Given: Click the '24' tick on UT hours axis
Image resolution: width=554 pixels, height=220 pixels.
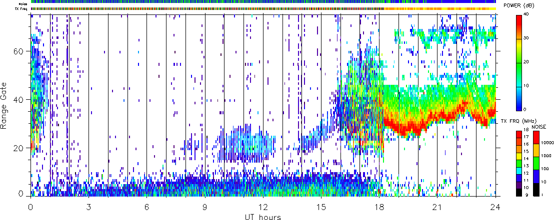Looking at the screenshot, I should pyautogui.click(x=495, y=207).
